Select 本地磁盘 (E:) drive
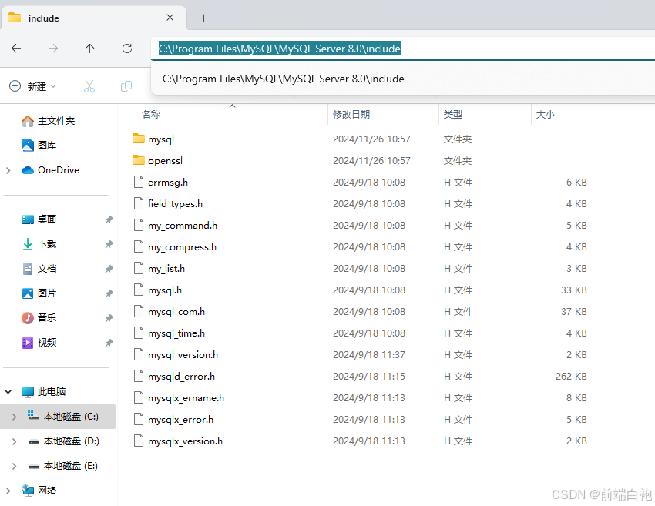Image resolution: width=655 pixels, height=506 pixels. [x=63, y=465]
